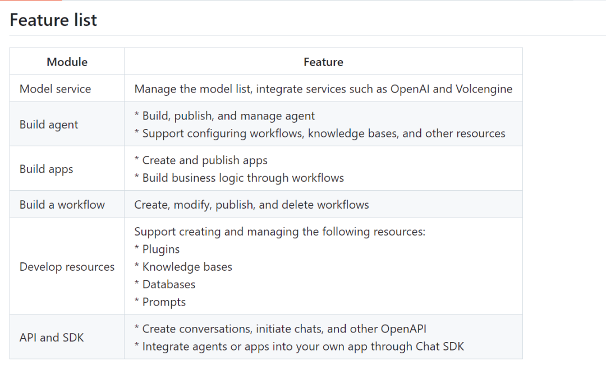606x365 pixels.
Task: Select the "API and SDK" module cell
Action: click(52, 338)
